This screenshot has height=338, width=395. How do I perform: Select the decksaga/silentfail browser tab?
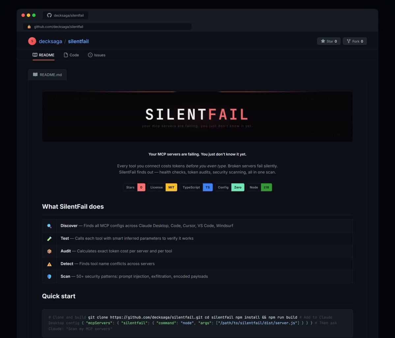(x=66, y=15)
